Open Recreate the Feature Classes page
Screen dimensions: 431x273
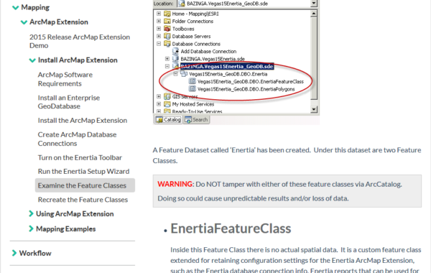click(x=83, y=200)
